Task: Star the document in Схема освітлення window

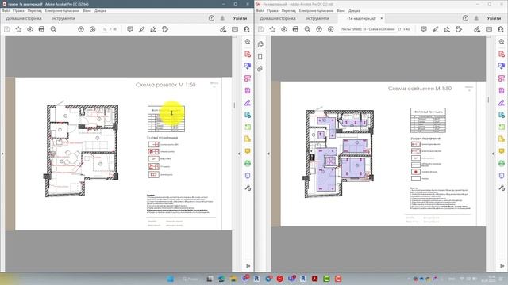Action: tap(272, 29)
